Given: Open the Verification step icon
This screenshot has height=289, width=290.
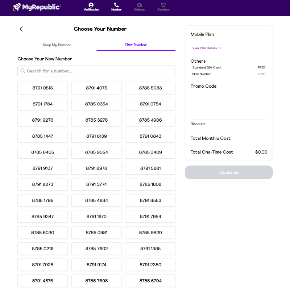Looking at the screenshot, I should (x=91, y=5).
